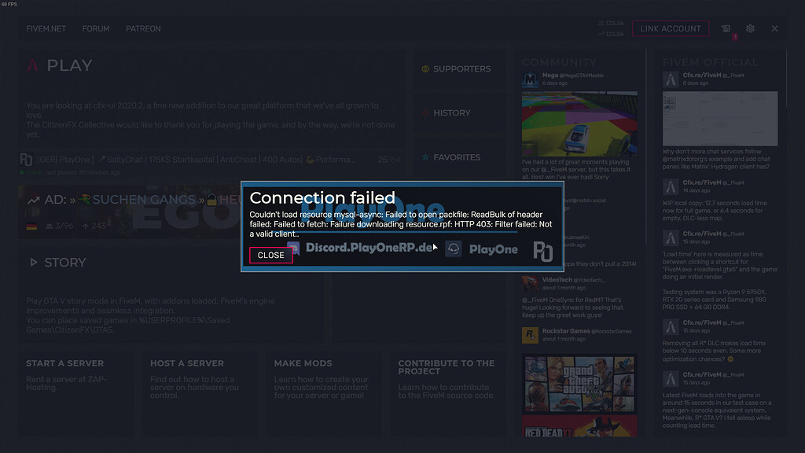Open the FiveM Official post screenshot thumbnail
This screenshot has height=453, width=805.
tap(720, 119)
